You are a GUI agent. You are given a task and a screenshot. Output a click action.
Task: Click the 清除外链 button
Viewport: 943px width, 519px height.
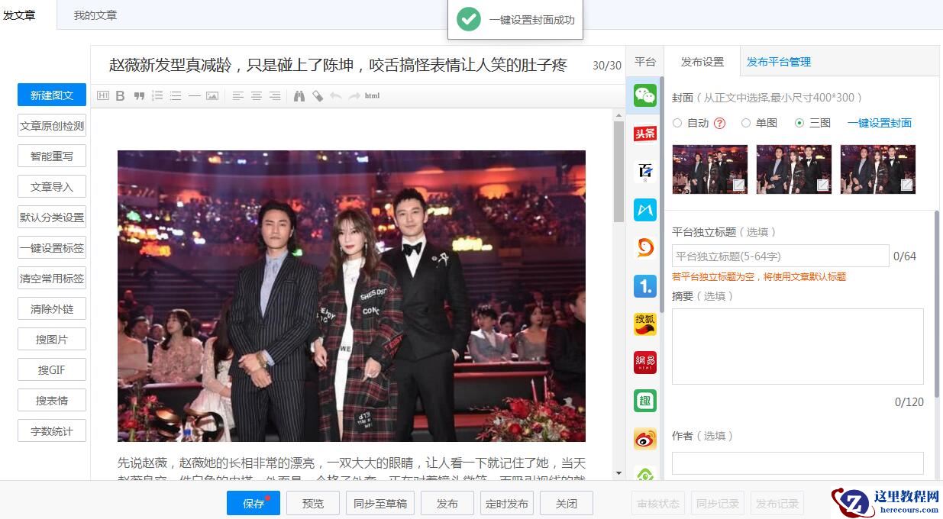(52, 309)
